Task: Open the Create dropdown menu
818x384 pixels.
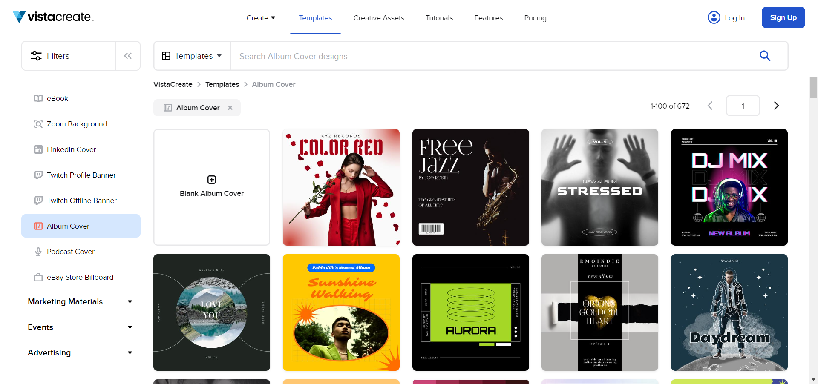Action: point(261,18)
